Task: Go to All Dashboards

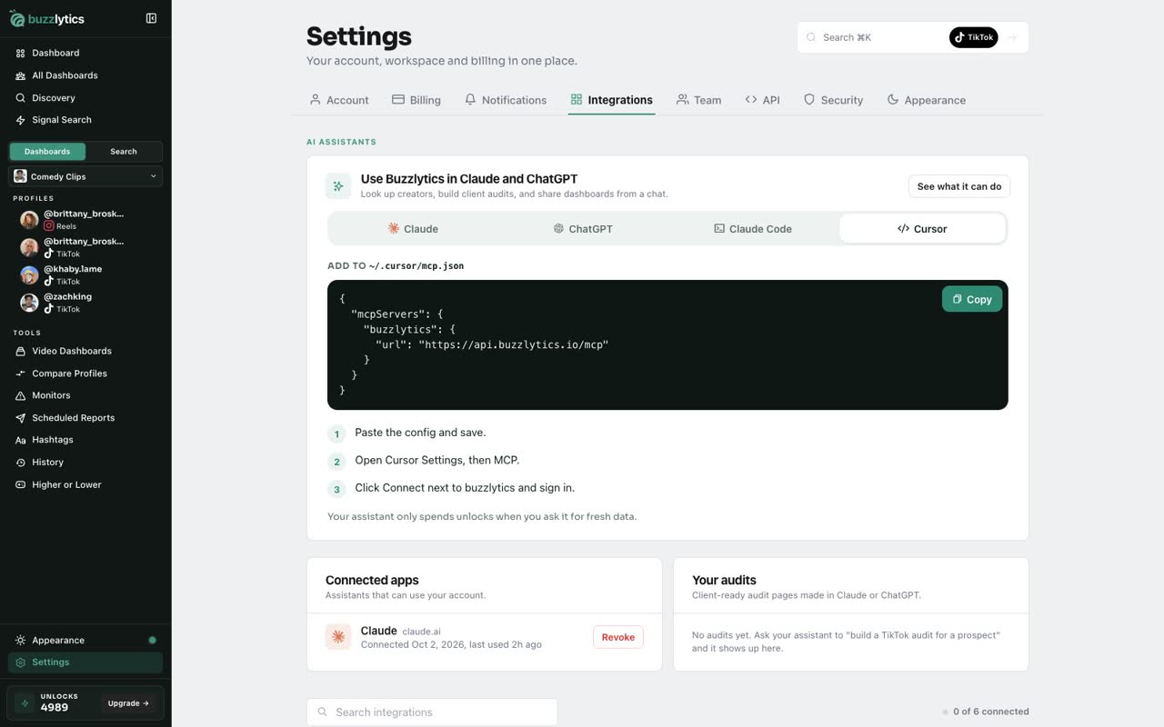Action: 85,75
